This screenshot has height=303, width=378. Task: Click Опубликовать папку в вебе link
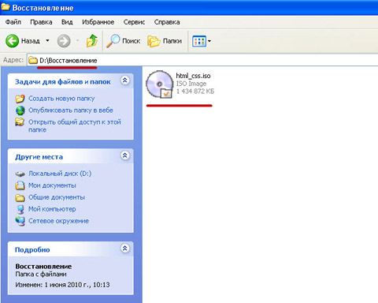pos(71,110)
